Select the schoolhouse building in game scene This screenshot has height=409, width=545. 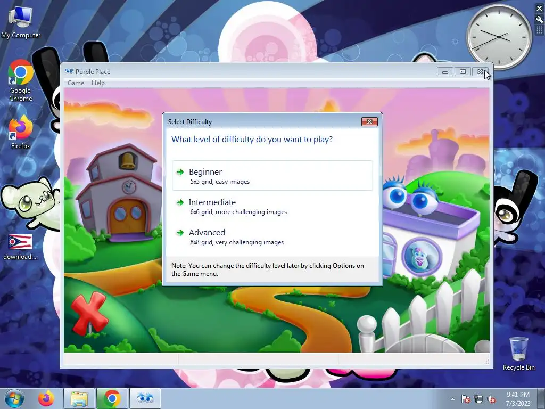click(119, 193)
